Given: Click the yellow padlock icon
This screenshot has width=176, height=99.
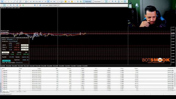Looking at the screenshot, I should point(72,1).
